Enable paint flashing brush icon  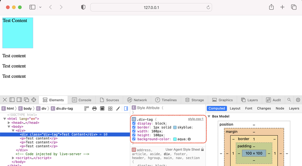tap(118, 108)
